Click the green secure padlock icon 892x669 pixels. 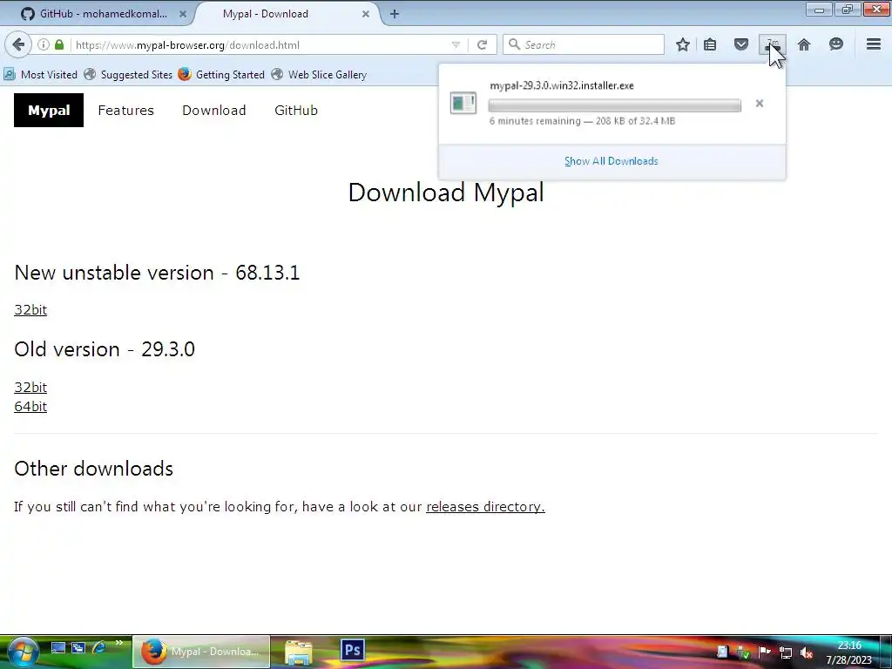click(59, 44)
